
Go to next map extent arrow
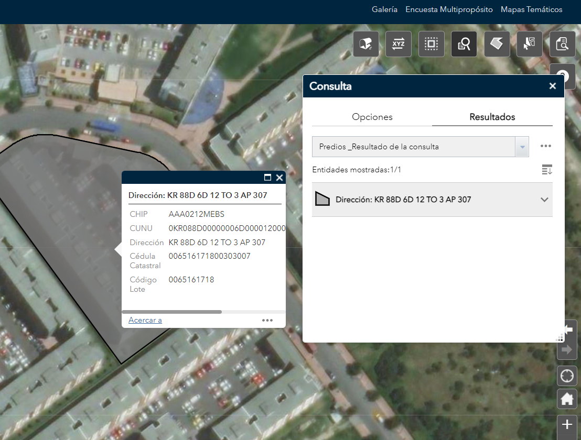pos(567,349)
